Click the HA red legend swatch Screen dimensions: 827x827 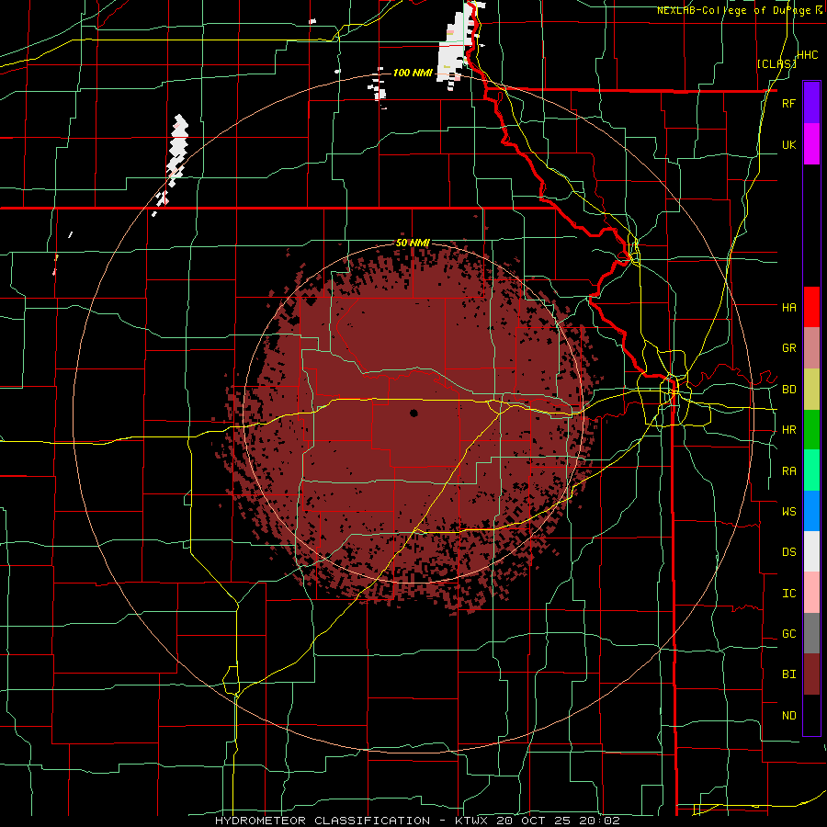coord(811,307)
